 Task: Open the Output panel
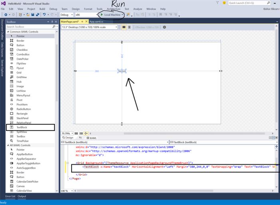click(x=22, y=196)
